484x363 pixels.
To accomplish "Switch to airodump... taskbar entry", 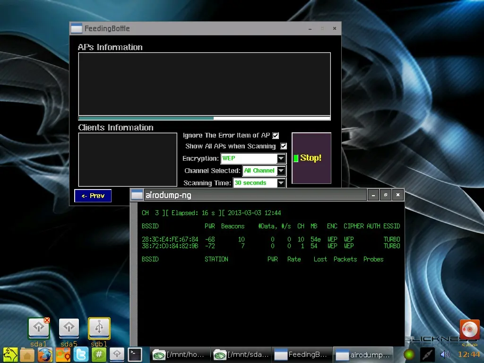I will point(363,354).
